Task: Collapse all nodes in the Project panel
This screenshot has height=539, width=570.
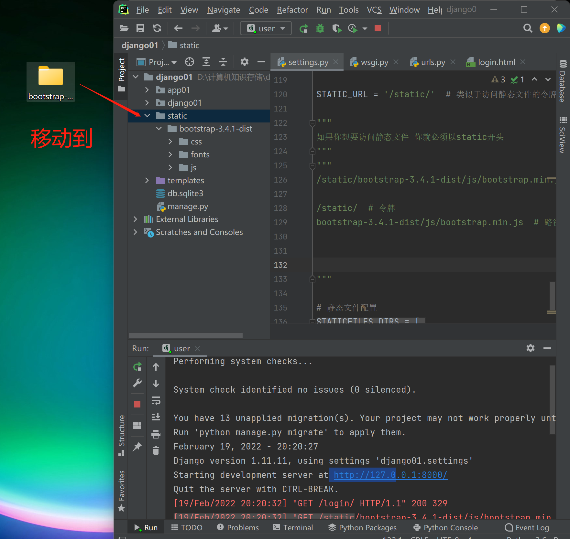Action: coord(223,62)
